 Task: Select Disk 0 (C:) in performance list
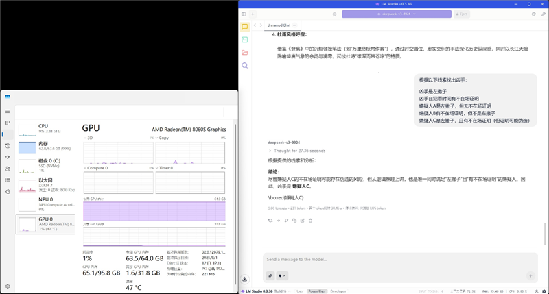coord(45,165)
